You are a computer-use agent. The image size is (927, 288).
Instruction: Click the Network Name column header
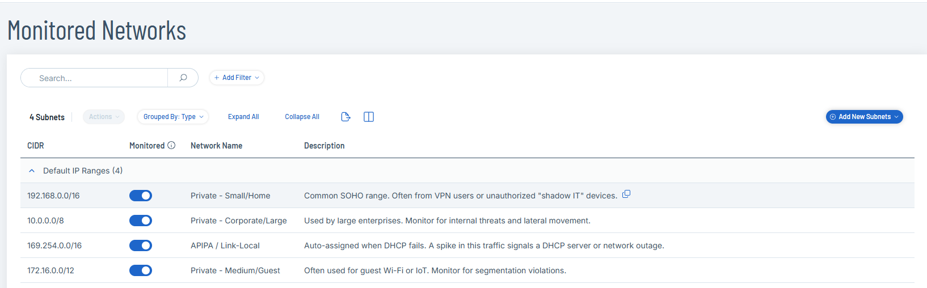coord(216,146)
